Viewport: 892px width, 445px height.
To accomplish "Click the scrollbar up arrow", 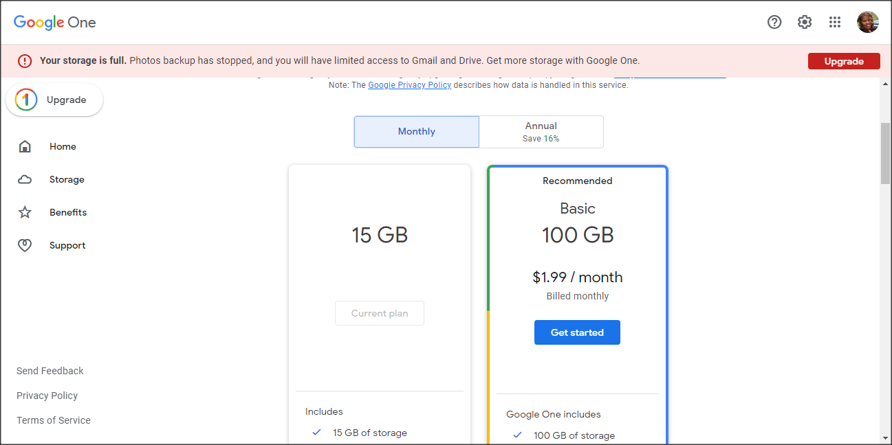I will [x=886, y=84].
